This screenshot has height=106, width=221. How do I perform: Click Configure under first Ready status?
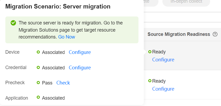click(163, 60)
